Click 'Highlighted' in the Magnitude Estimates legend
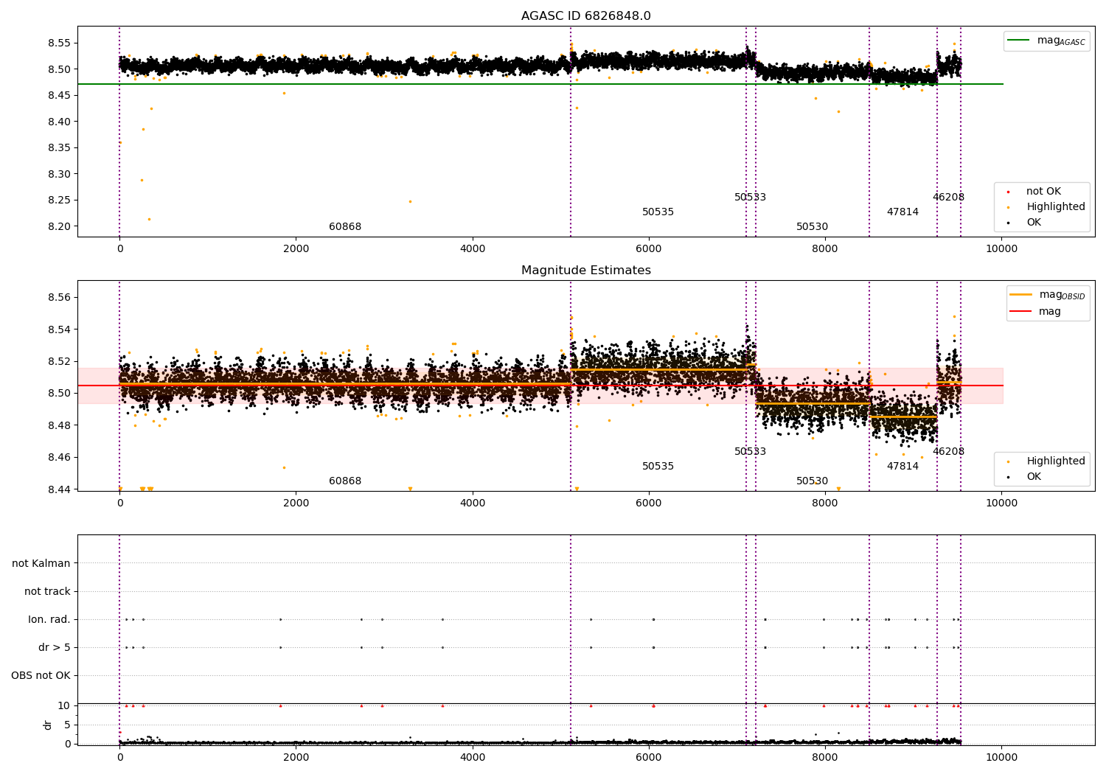This screenshot has height=774, width=1106. (1056, 461)
